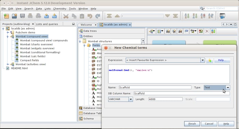Click the colored columns chart icon in entity toolbar

coord(201,31)
